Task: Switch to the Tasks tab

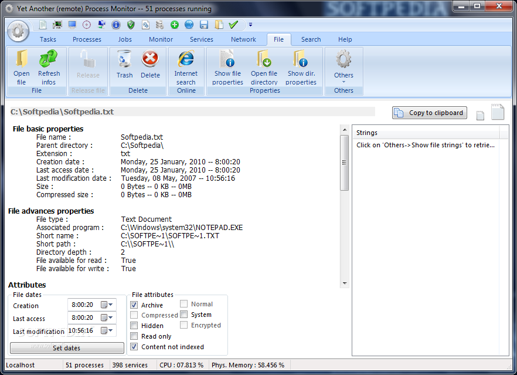Action: click(48, 39)
